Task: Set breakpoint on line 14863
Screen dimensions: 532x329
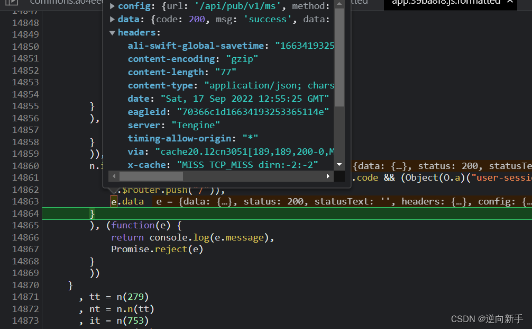Action: point(25,201)
